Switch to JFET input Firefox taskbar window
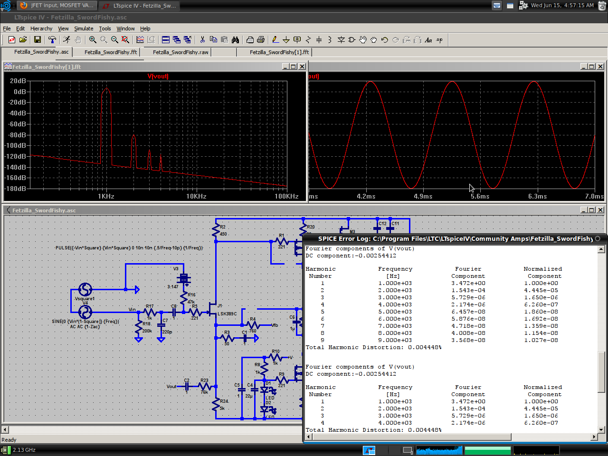This screenshot has height=456, width=608. (57, 6)
